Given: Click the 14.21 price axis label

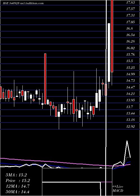Looking at the screenshot, I should tap(130, 94).
